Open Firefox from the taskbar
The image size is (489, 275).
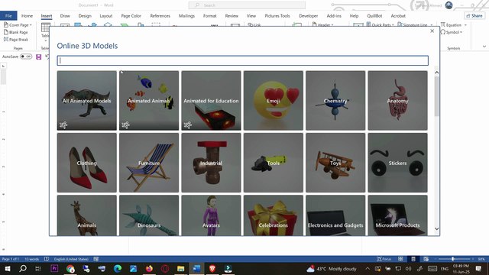click(x=149, y=268)
